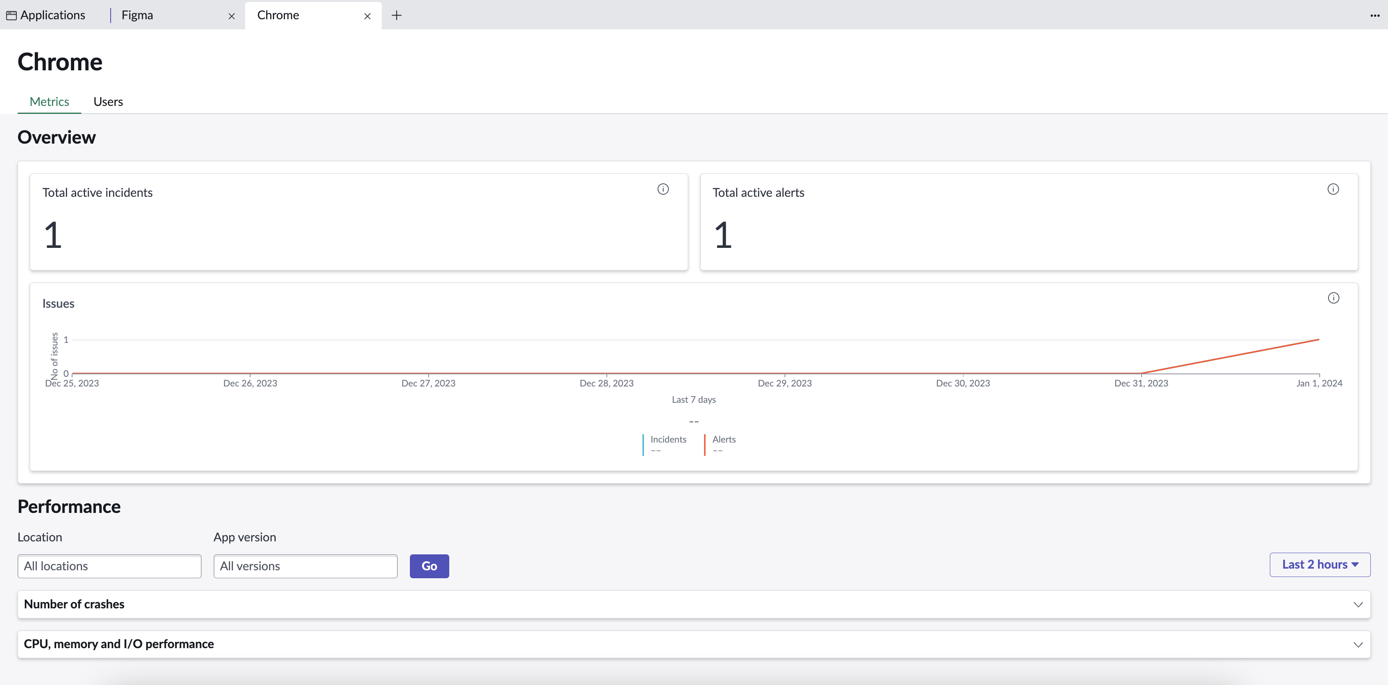Click the Jan 1, 2024 axis label

(1319, 384)
